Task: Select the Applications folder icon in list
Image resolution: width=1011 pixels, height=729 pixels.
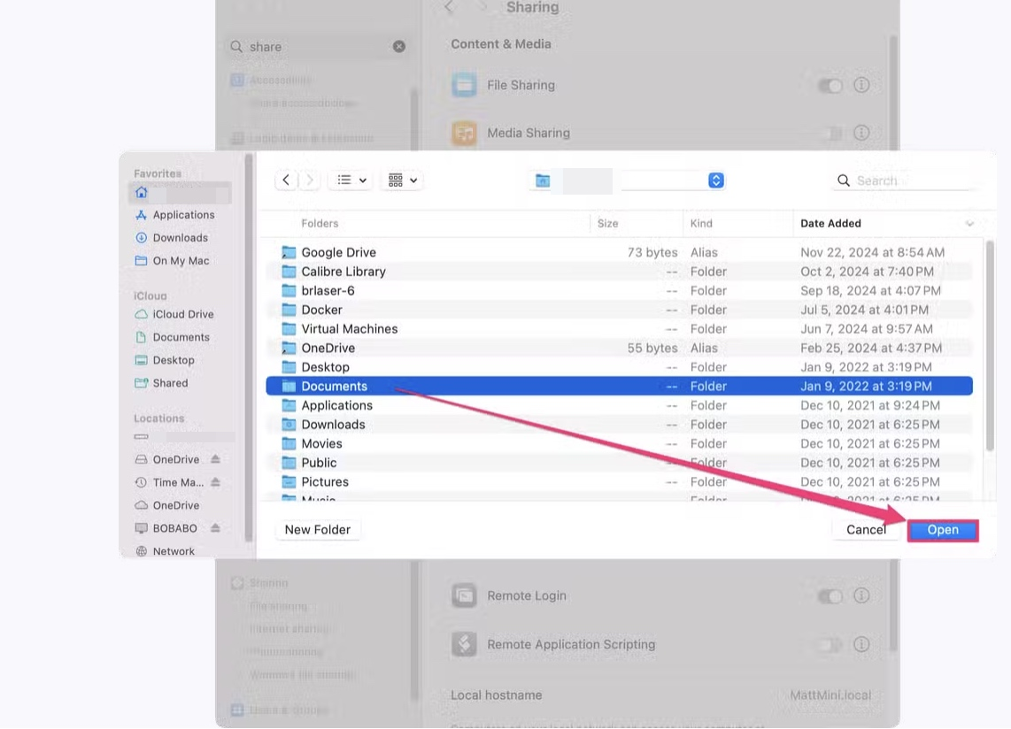Action: 289,405
